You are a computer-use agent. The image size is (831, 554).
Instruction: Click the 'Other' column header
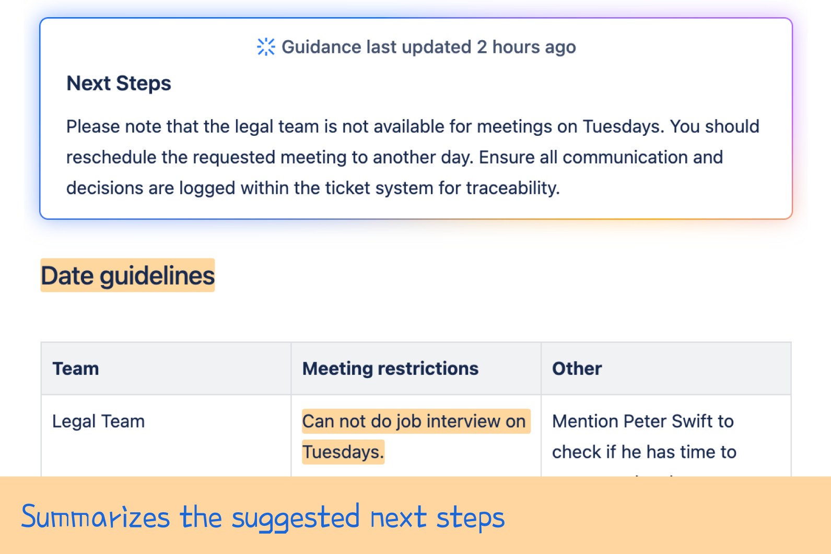point(577,369)
